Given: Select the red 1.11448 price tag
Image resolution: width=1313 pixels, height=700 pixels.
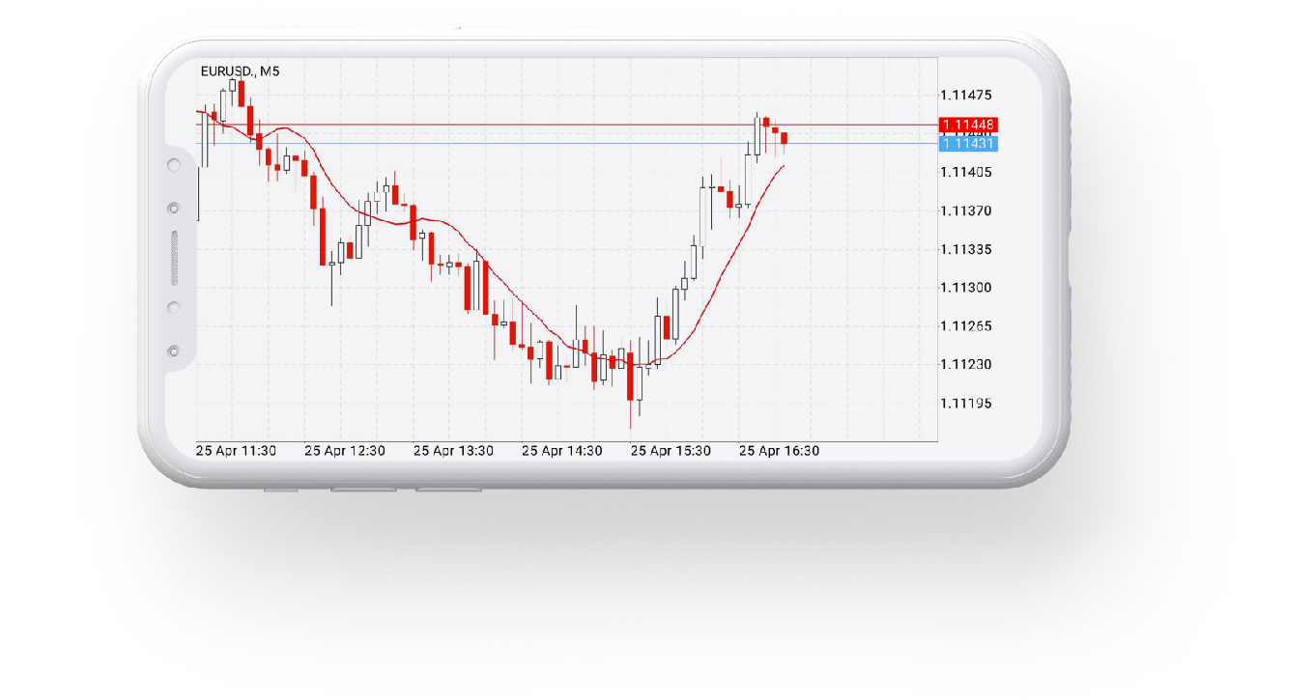Looking at the screenshot, I should pyautogui.click(x=967, y=125).
